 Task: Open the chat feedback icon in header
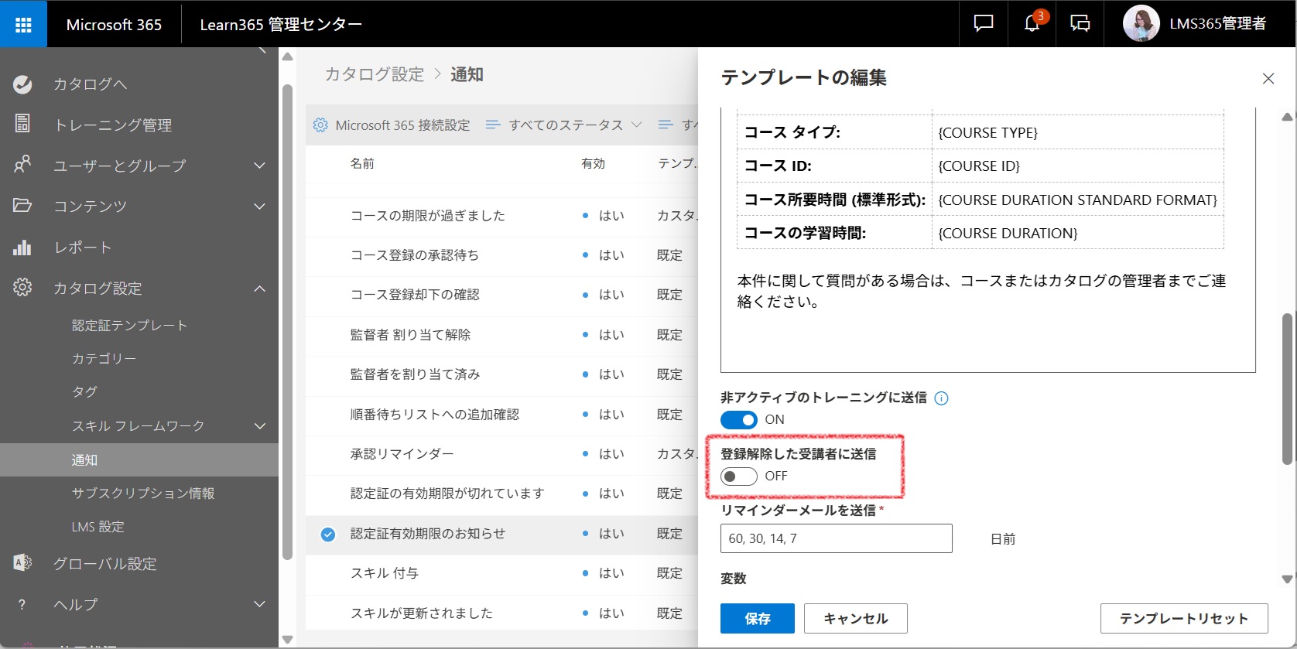[984, 24]
